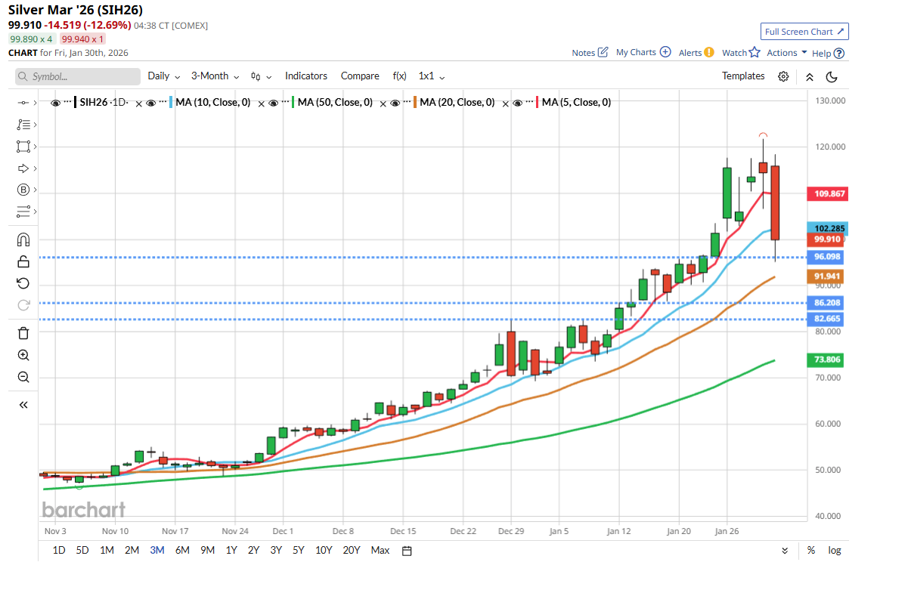Image resolution: width=908 pixels, height=593 pixels.
Task: Undo the last chart change
Action: point(23,283)
